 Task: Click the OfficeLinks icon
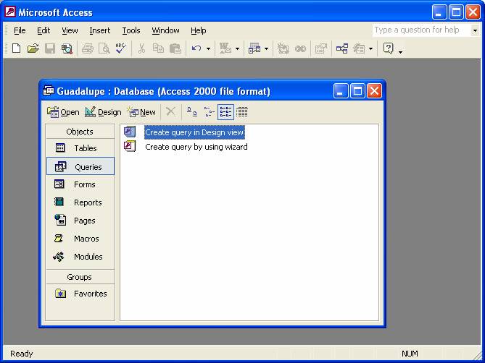(225, 48)
